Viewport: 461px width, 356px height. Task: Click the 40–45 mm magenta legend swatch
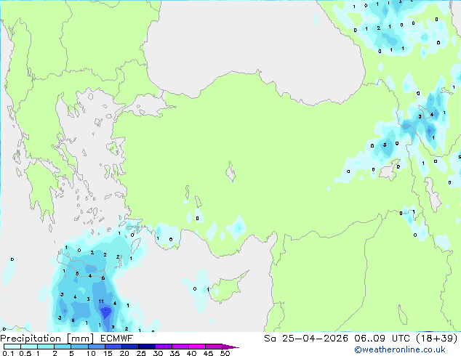[197, 347]
